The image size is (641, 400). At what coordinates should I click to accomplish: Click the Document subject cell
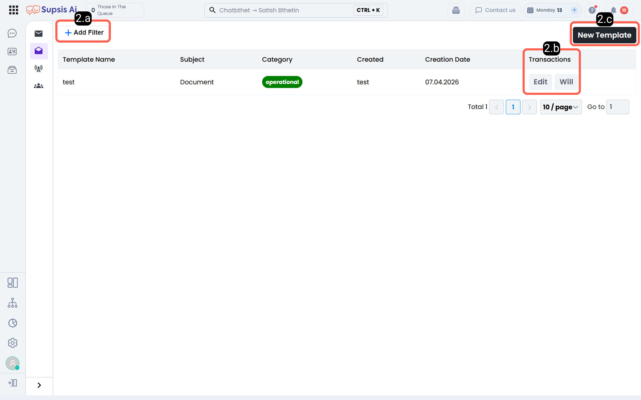coord(197,82)
